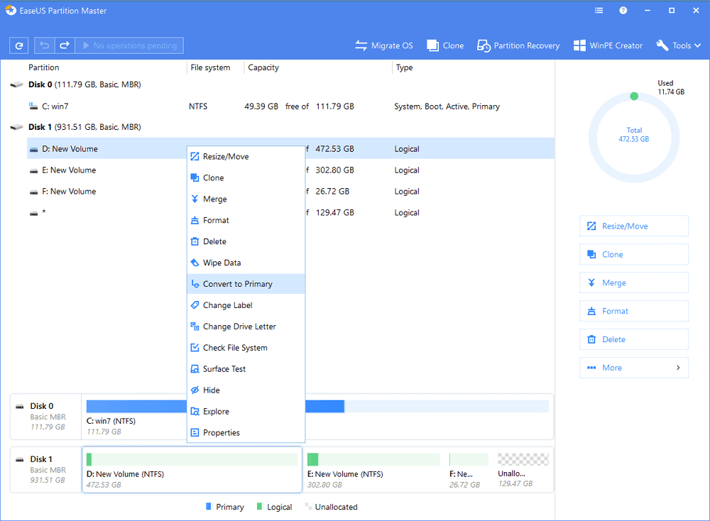The height and width of the screenshot is (521, 710).
Task: Click the Unallocated legend swatch
Action: (308, 507)
